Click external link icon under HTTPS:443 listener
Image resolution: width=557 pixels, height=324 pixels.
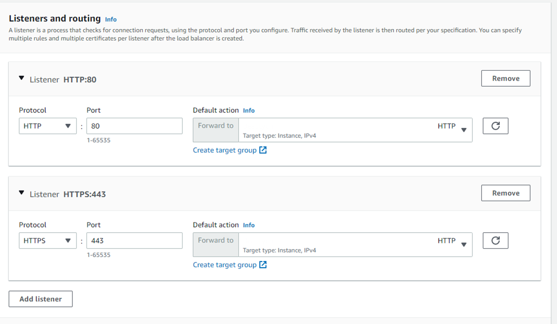pos(263,265)
